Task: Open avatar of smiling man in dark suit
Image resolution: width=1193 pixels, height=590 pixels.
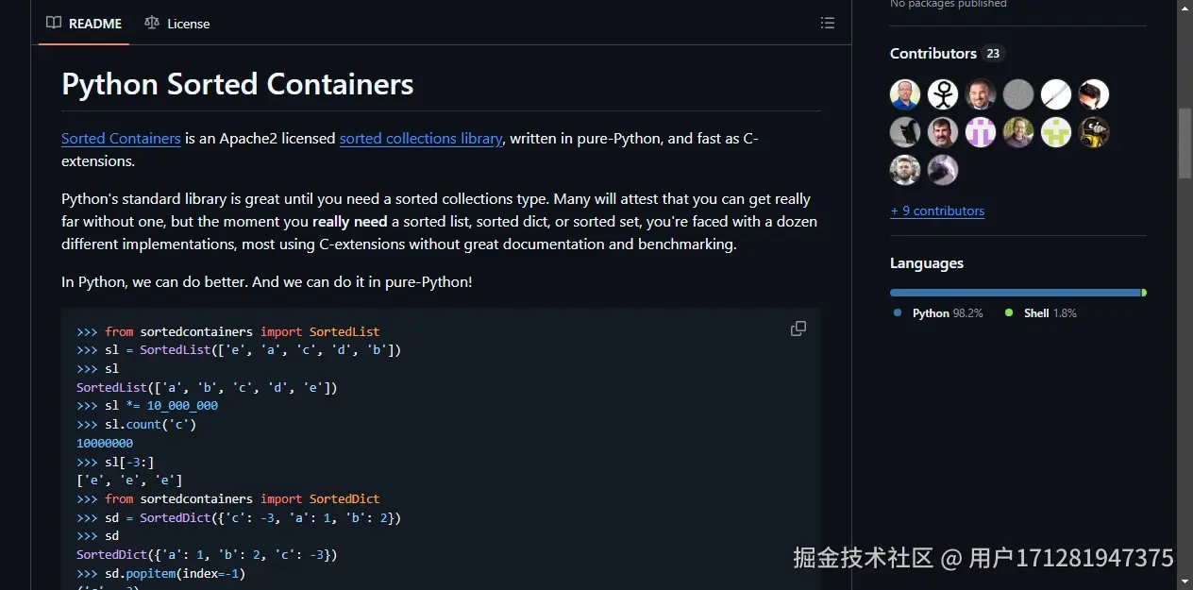Action: 981,94
